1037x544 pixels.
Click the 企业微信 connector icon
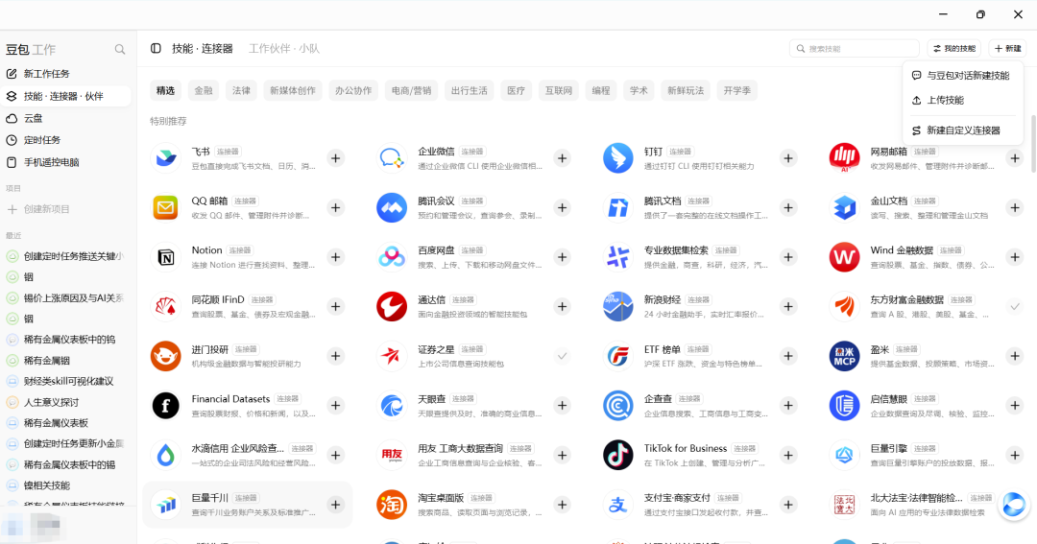392,158
